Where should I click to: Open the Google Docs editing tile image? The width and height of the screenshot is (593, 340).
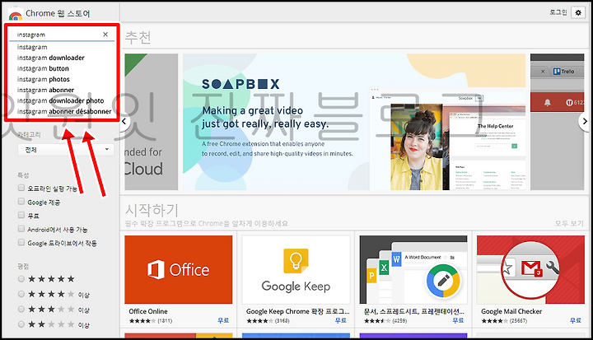(x=413, y=270)
